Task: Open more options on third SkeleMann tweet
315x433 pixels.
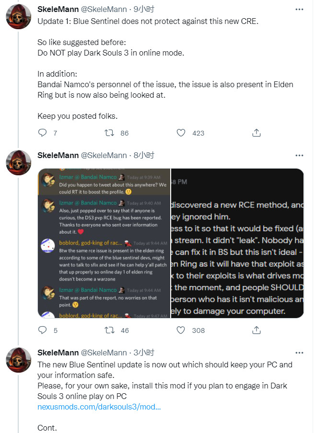Action: 299,353
